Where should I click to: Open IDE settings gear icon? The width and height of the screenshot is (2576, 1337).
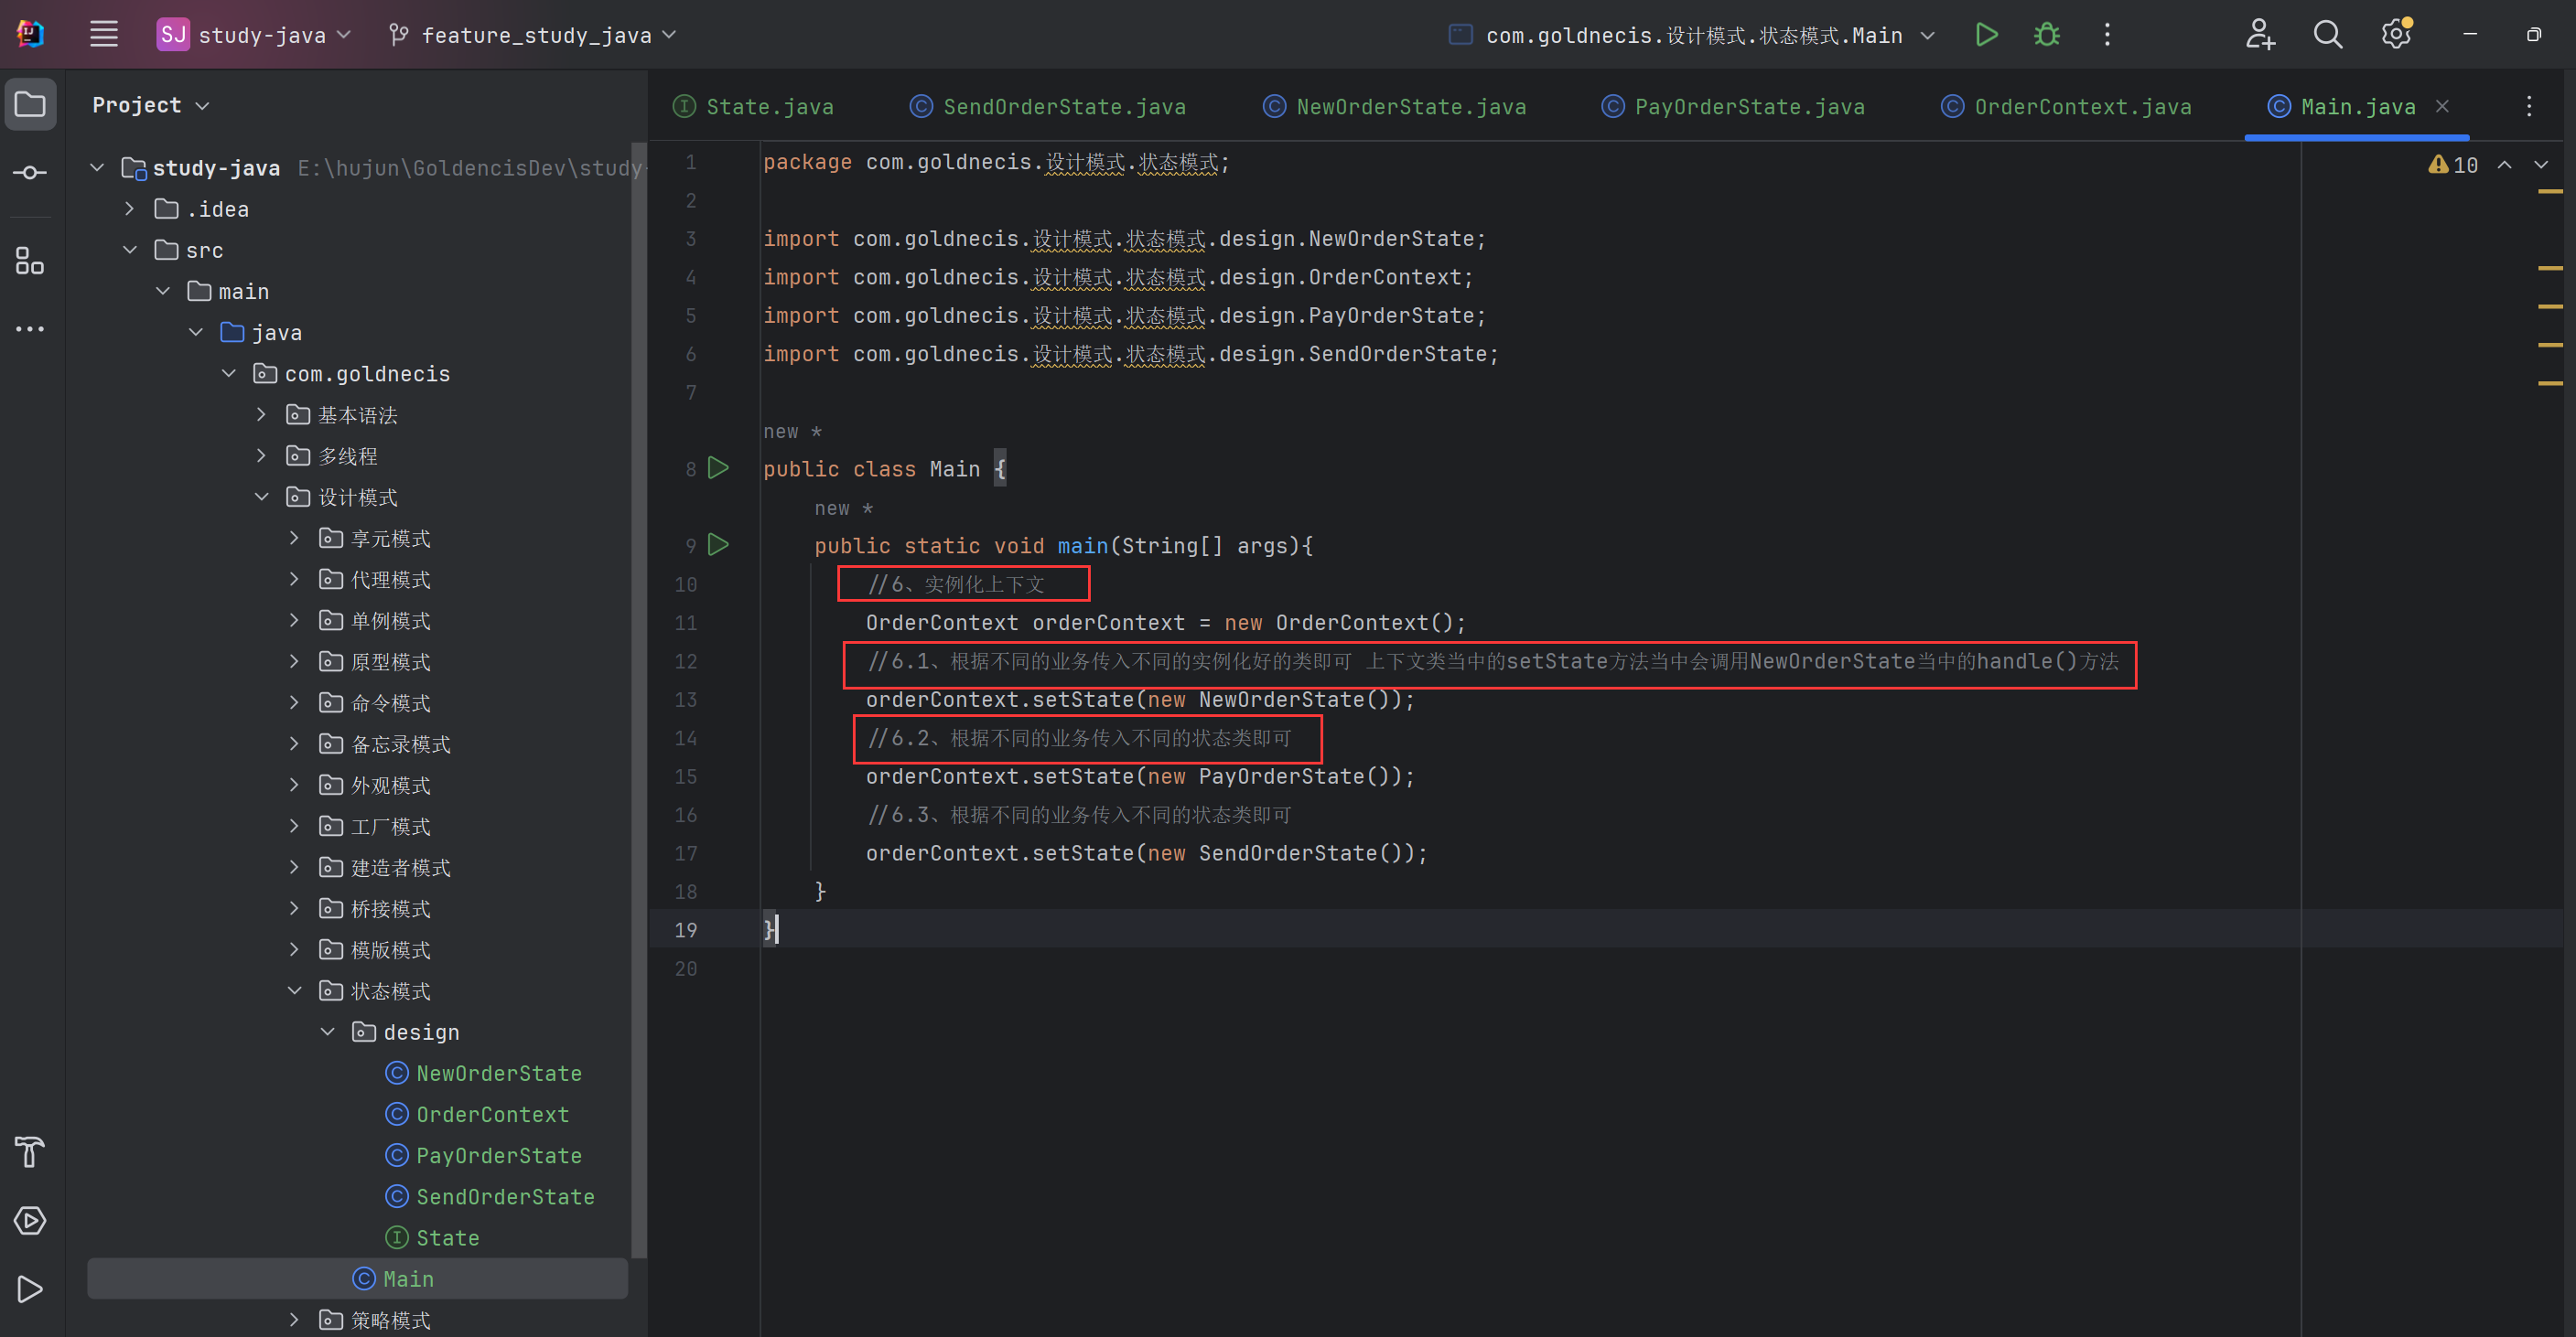[x=2396, y=35]
